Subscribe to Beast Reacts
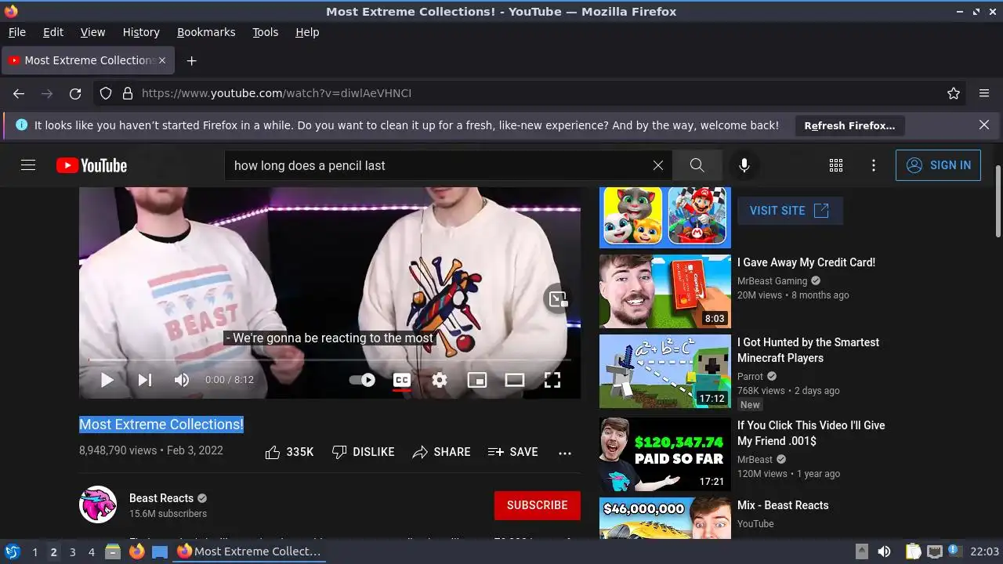Image resolution: width=1003 pixels, height=564 pixels. (x=538, y=505)
